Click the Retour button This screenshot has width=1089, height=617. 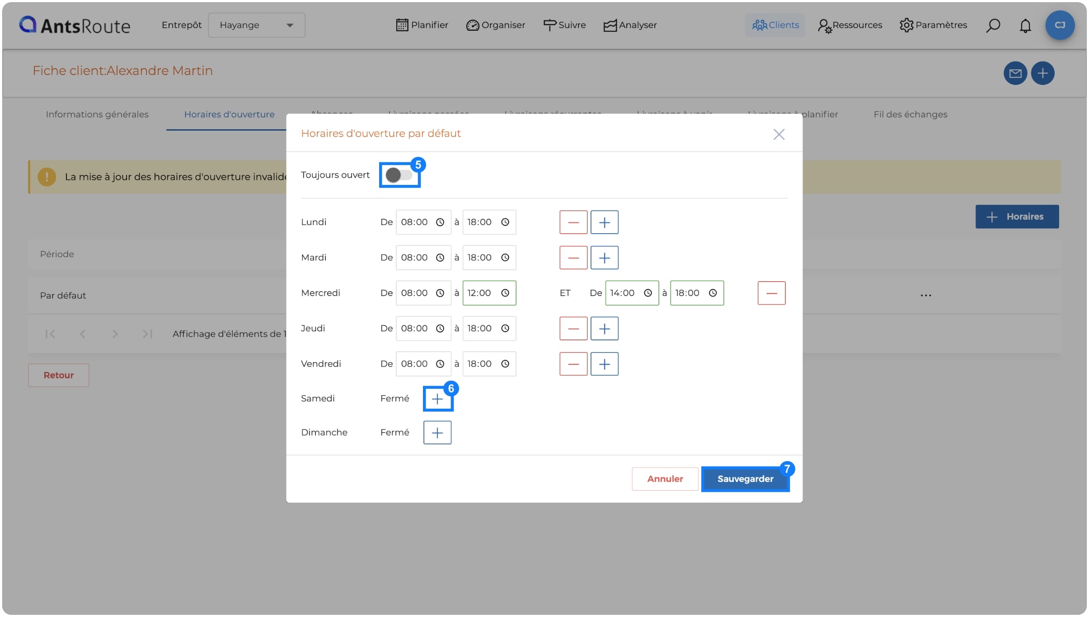coord(59,376)
